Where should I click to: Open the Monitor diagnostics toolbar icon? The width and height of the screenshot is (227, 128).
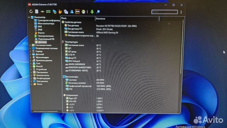coord(55,11)
